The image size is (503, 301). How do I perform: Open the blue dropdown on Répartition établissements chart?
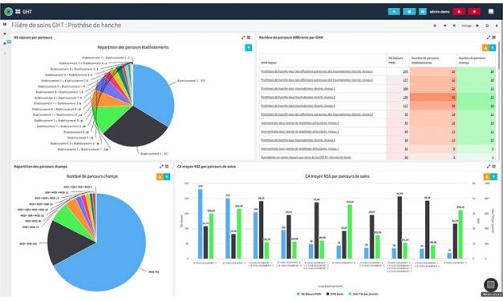coord(249,48)
